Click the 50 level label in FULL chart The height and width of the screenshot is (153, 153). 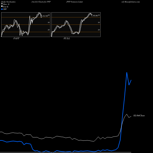pyautogui.click(x=99, y=22)
